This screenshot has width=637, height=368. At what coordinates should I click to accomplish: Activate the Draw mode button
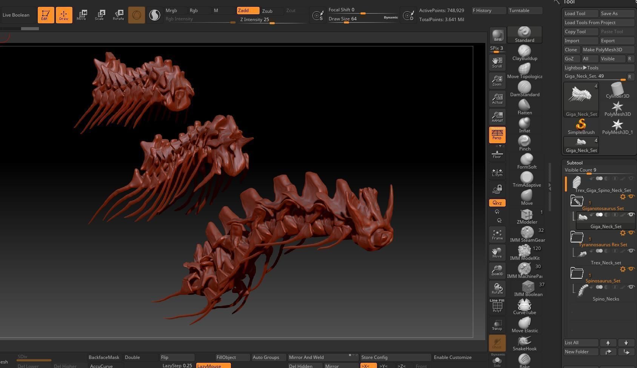[x=64, y=15]
